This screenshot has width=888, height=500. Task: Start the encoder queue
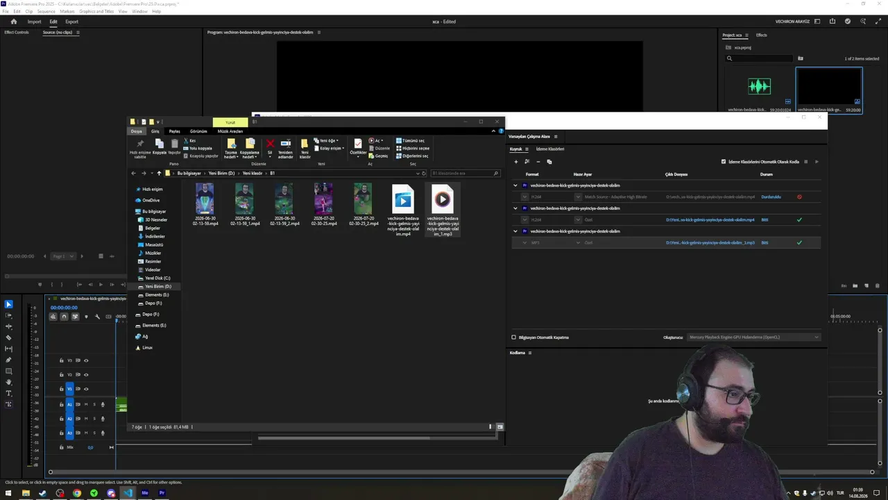[817, 162]
